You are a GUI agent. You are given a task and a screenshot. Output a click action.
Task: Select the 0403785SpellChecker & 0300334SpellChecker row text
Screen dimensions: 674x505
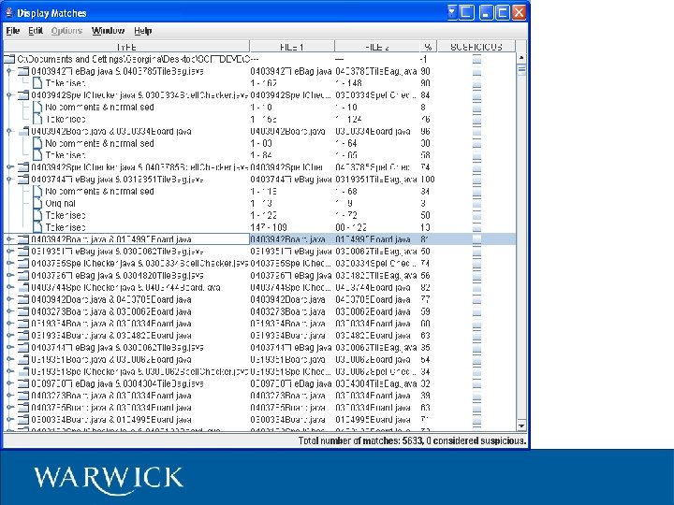tap(139, 263)
